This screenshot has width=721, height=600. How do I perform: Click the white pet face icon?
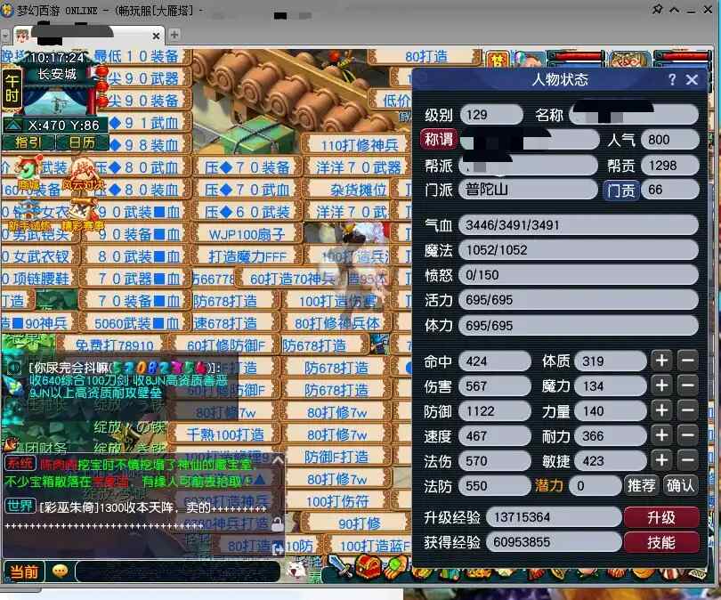[x=296, y=570]
